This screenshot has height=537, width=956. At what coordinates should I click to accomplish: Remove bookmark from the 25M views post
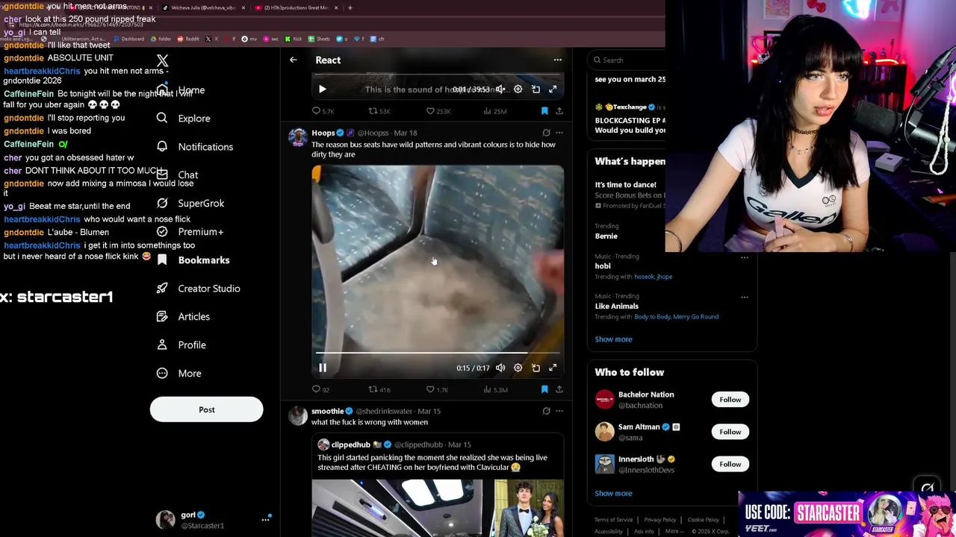point(544,111)
